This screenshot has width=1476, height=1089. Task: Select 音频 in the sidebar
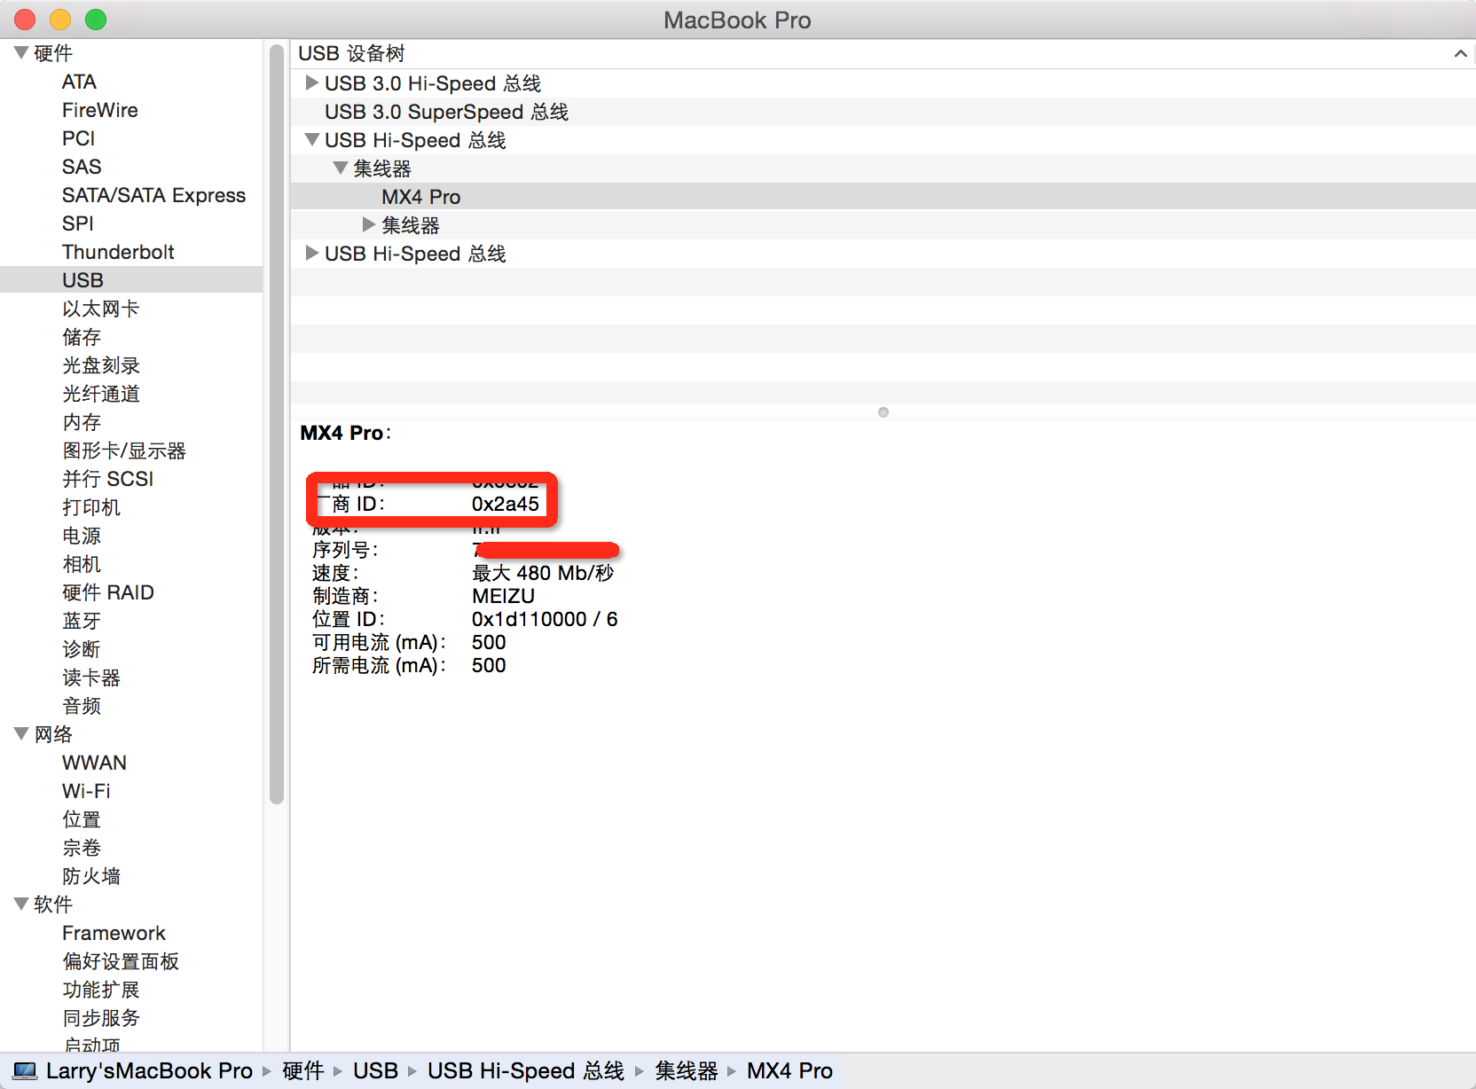tap(82, 706)
